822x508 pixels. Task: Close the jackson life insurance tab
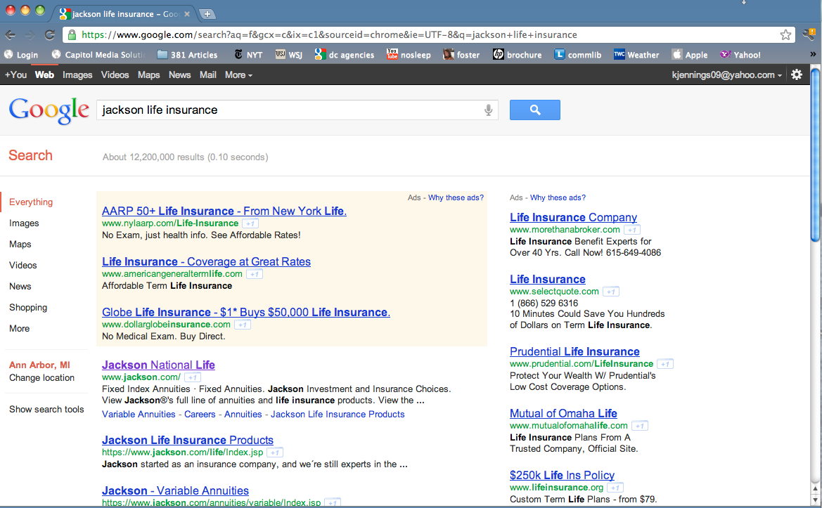[x=186, y=14]
